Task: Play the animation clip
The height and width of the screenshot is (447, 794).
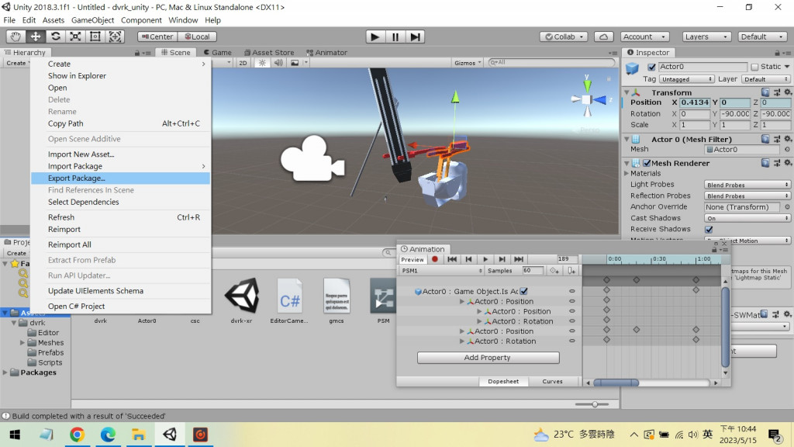Action: pos(485,259)
